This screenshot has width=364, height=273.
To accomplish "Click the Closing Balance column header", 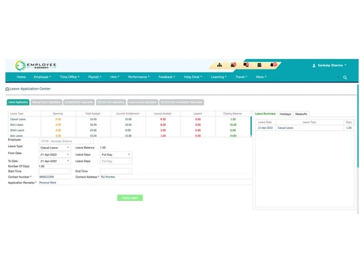I will pyautogui.click(x=232, y=114).
